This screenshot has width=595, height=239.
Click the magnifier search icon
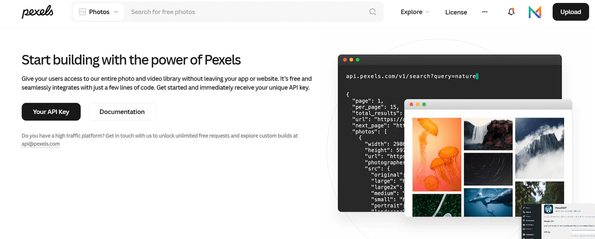point(373,12)
